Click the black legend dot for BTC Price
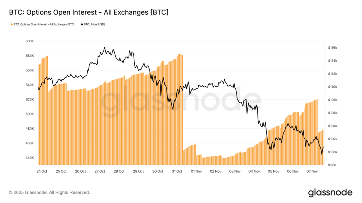The width and height of the screenshot is (362, 203). (82, 24)
